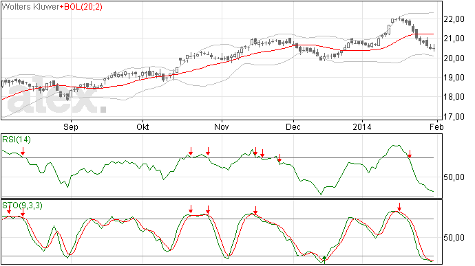The height and width of the screenshot is (266, 475).
Task: Click the first red sell arrow in the RSI panel
Action: [23, 151]
